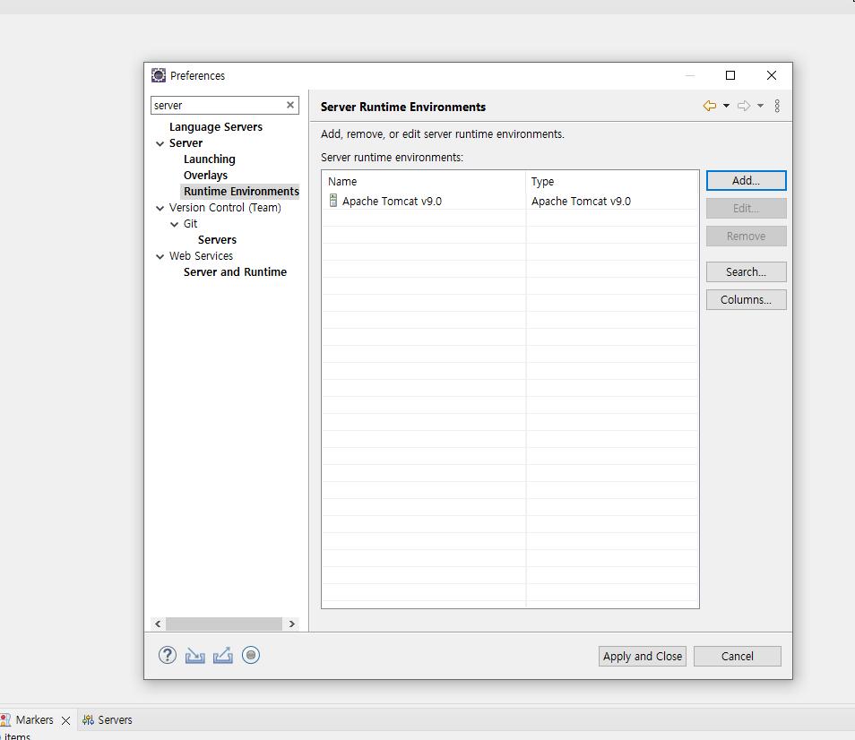Collapse the Version Control (Team) node
The image size is (855, 740).
[160, 208]
